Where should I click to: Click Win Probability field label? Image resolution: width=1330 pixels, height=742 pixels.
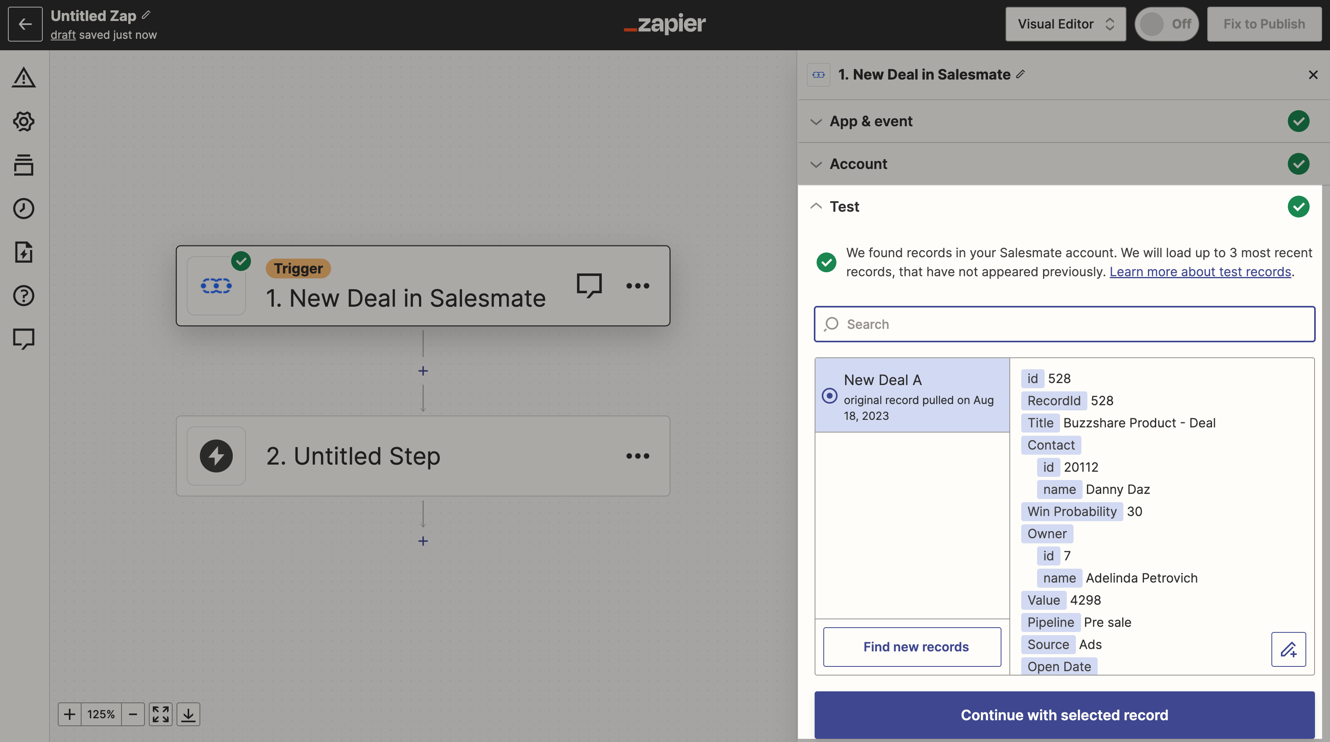coord(1072,511)
